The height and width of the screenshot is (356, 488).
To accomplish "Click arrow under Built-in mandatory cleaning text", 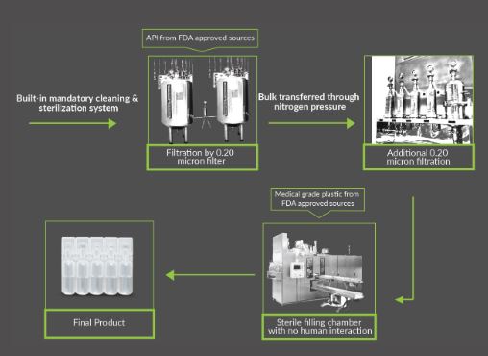I will 73,123.
